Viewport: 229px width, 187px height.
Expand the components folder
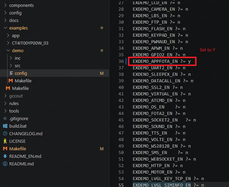[5, 5]
